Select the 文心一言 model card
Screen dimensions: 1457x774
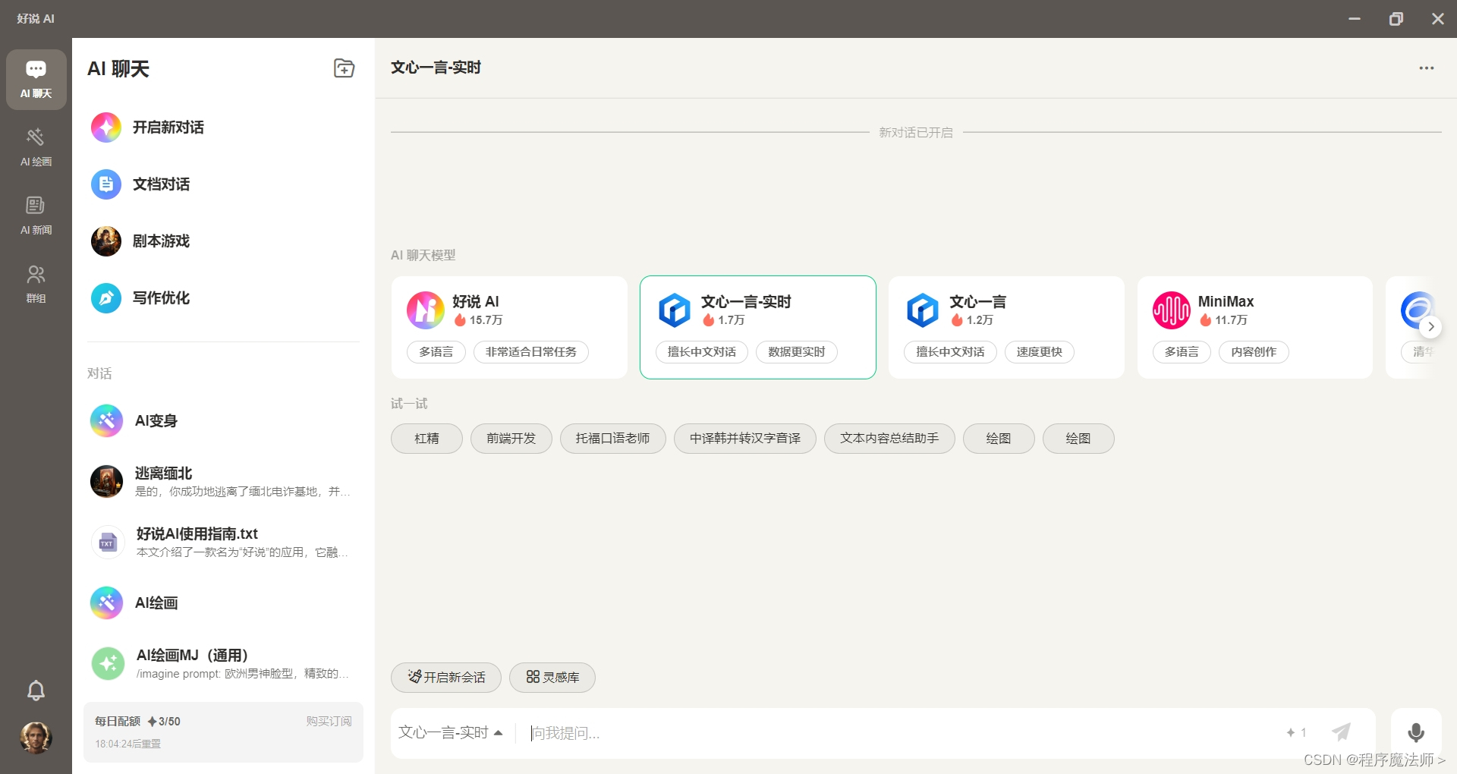click(1006, 327)
